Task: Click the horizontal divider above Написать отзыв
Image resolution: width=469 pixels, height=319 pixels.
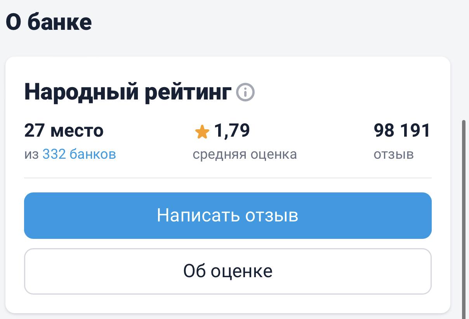Action: pos(228,178)
